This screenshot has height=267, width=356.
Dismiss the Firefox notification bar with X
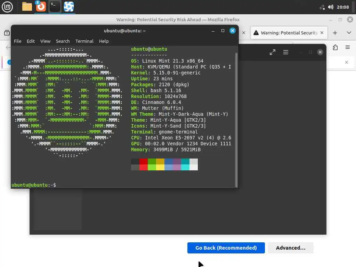point(347,62)
